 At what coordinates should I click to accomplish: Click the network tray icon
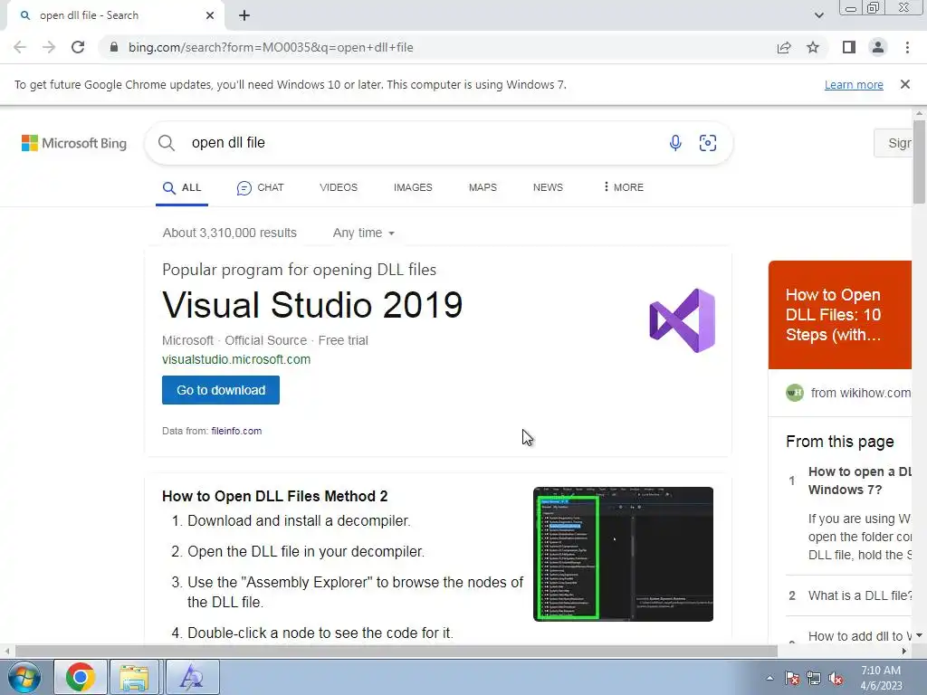tap(814, 678)
